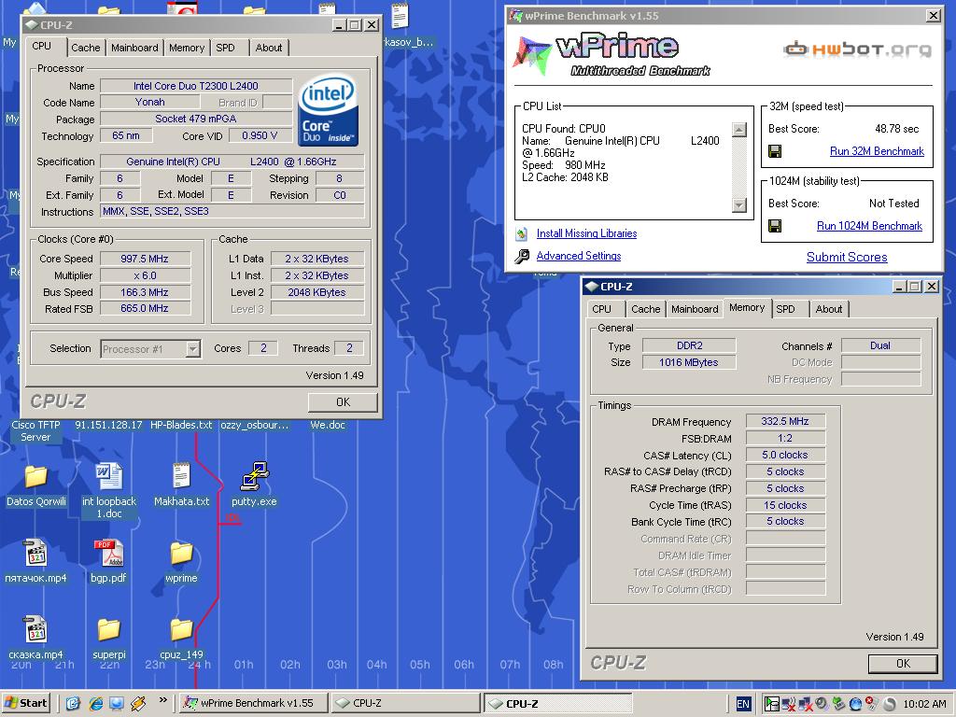This screenshot has height=717, width=956.
Task: Click the HWBOT.org logo in wPrime
Action: (x=857, y=49)
